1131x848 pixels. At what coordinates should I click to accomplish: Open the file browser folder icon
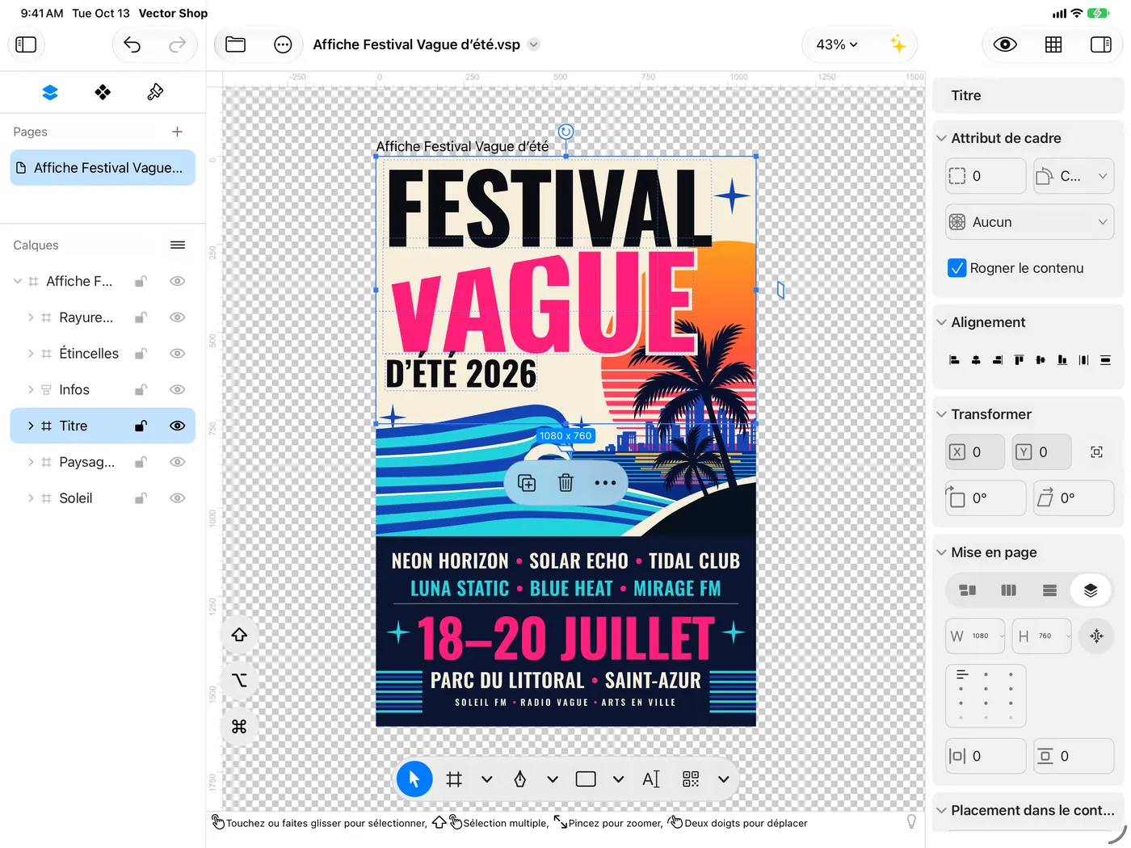(236, 44)
